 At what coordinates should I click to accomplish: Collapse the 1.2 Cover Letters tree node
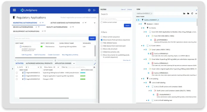tap(142, 46)
